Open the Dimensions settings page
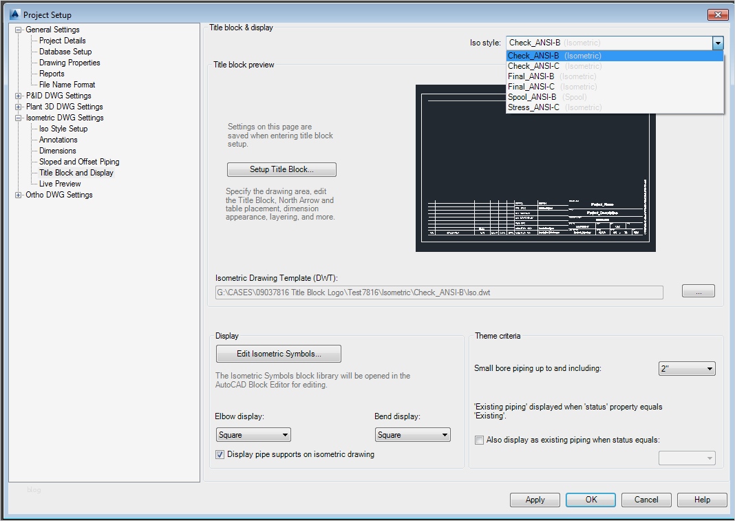Screen dimensions: 735x521 tap(57, 151)
